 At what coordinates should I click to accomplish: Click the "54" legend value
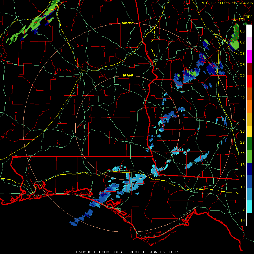(x=242, y=64)
